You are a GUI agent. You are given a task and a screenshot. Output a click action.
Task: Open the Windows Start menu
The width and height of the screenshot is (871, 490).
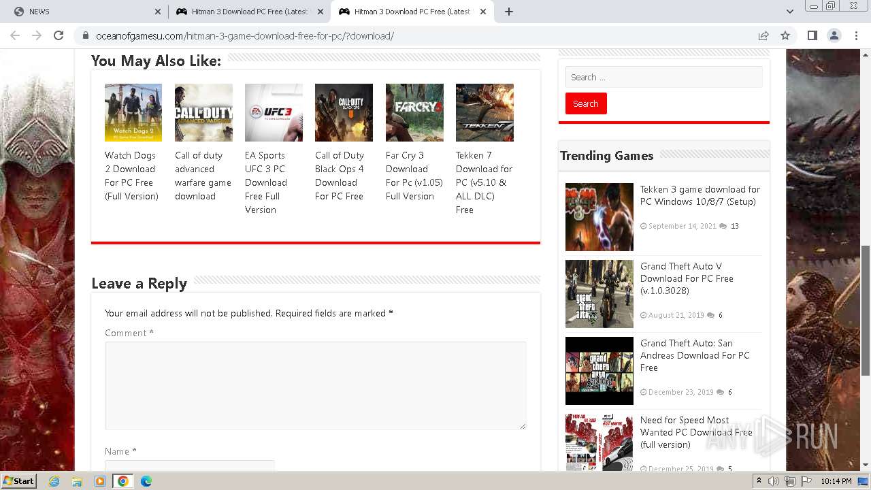click(18, 480)
